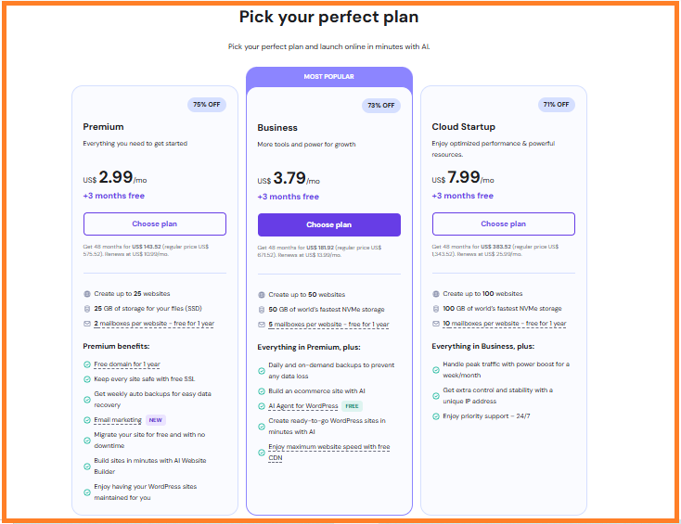Screen dimensions: 681x524
Task: Open the Free domain for 1 year link
Action: pos(126,364)
